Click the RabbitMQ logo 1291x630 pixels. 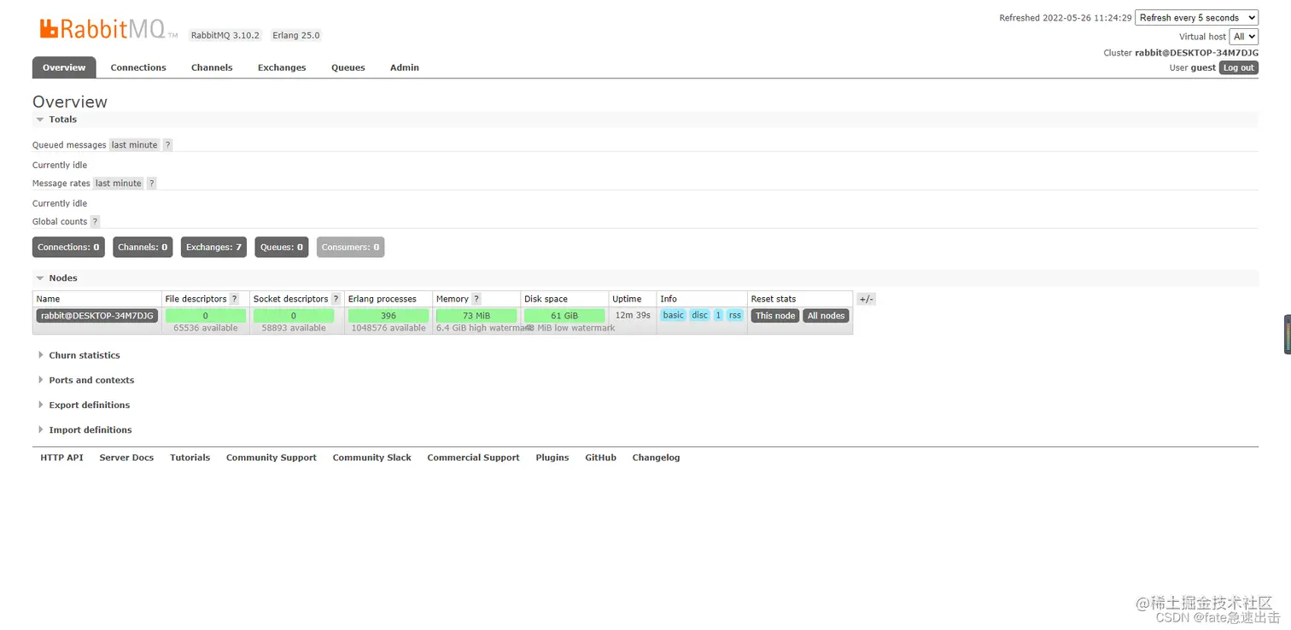108,29
